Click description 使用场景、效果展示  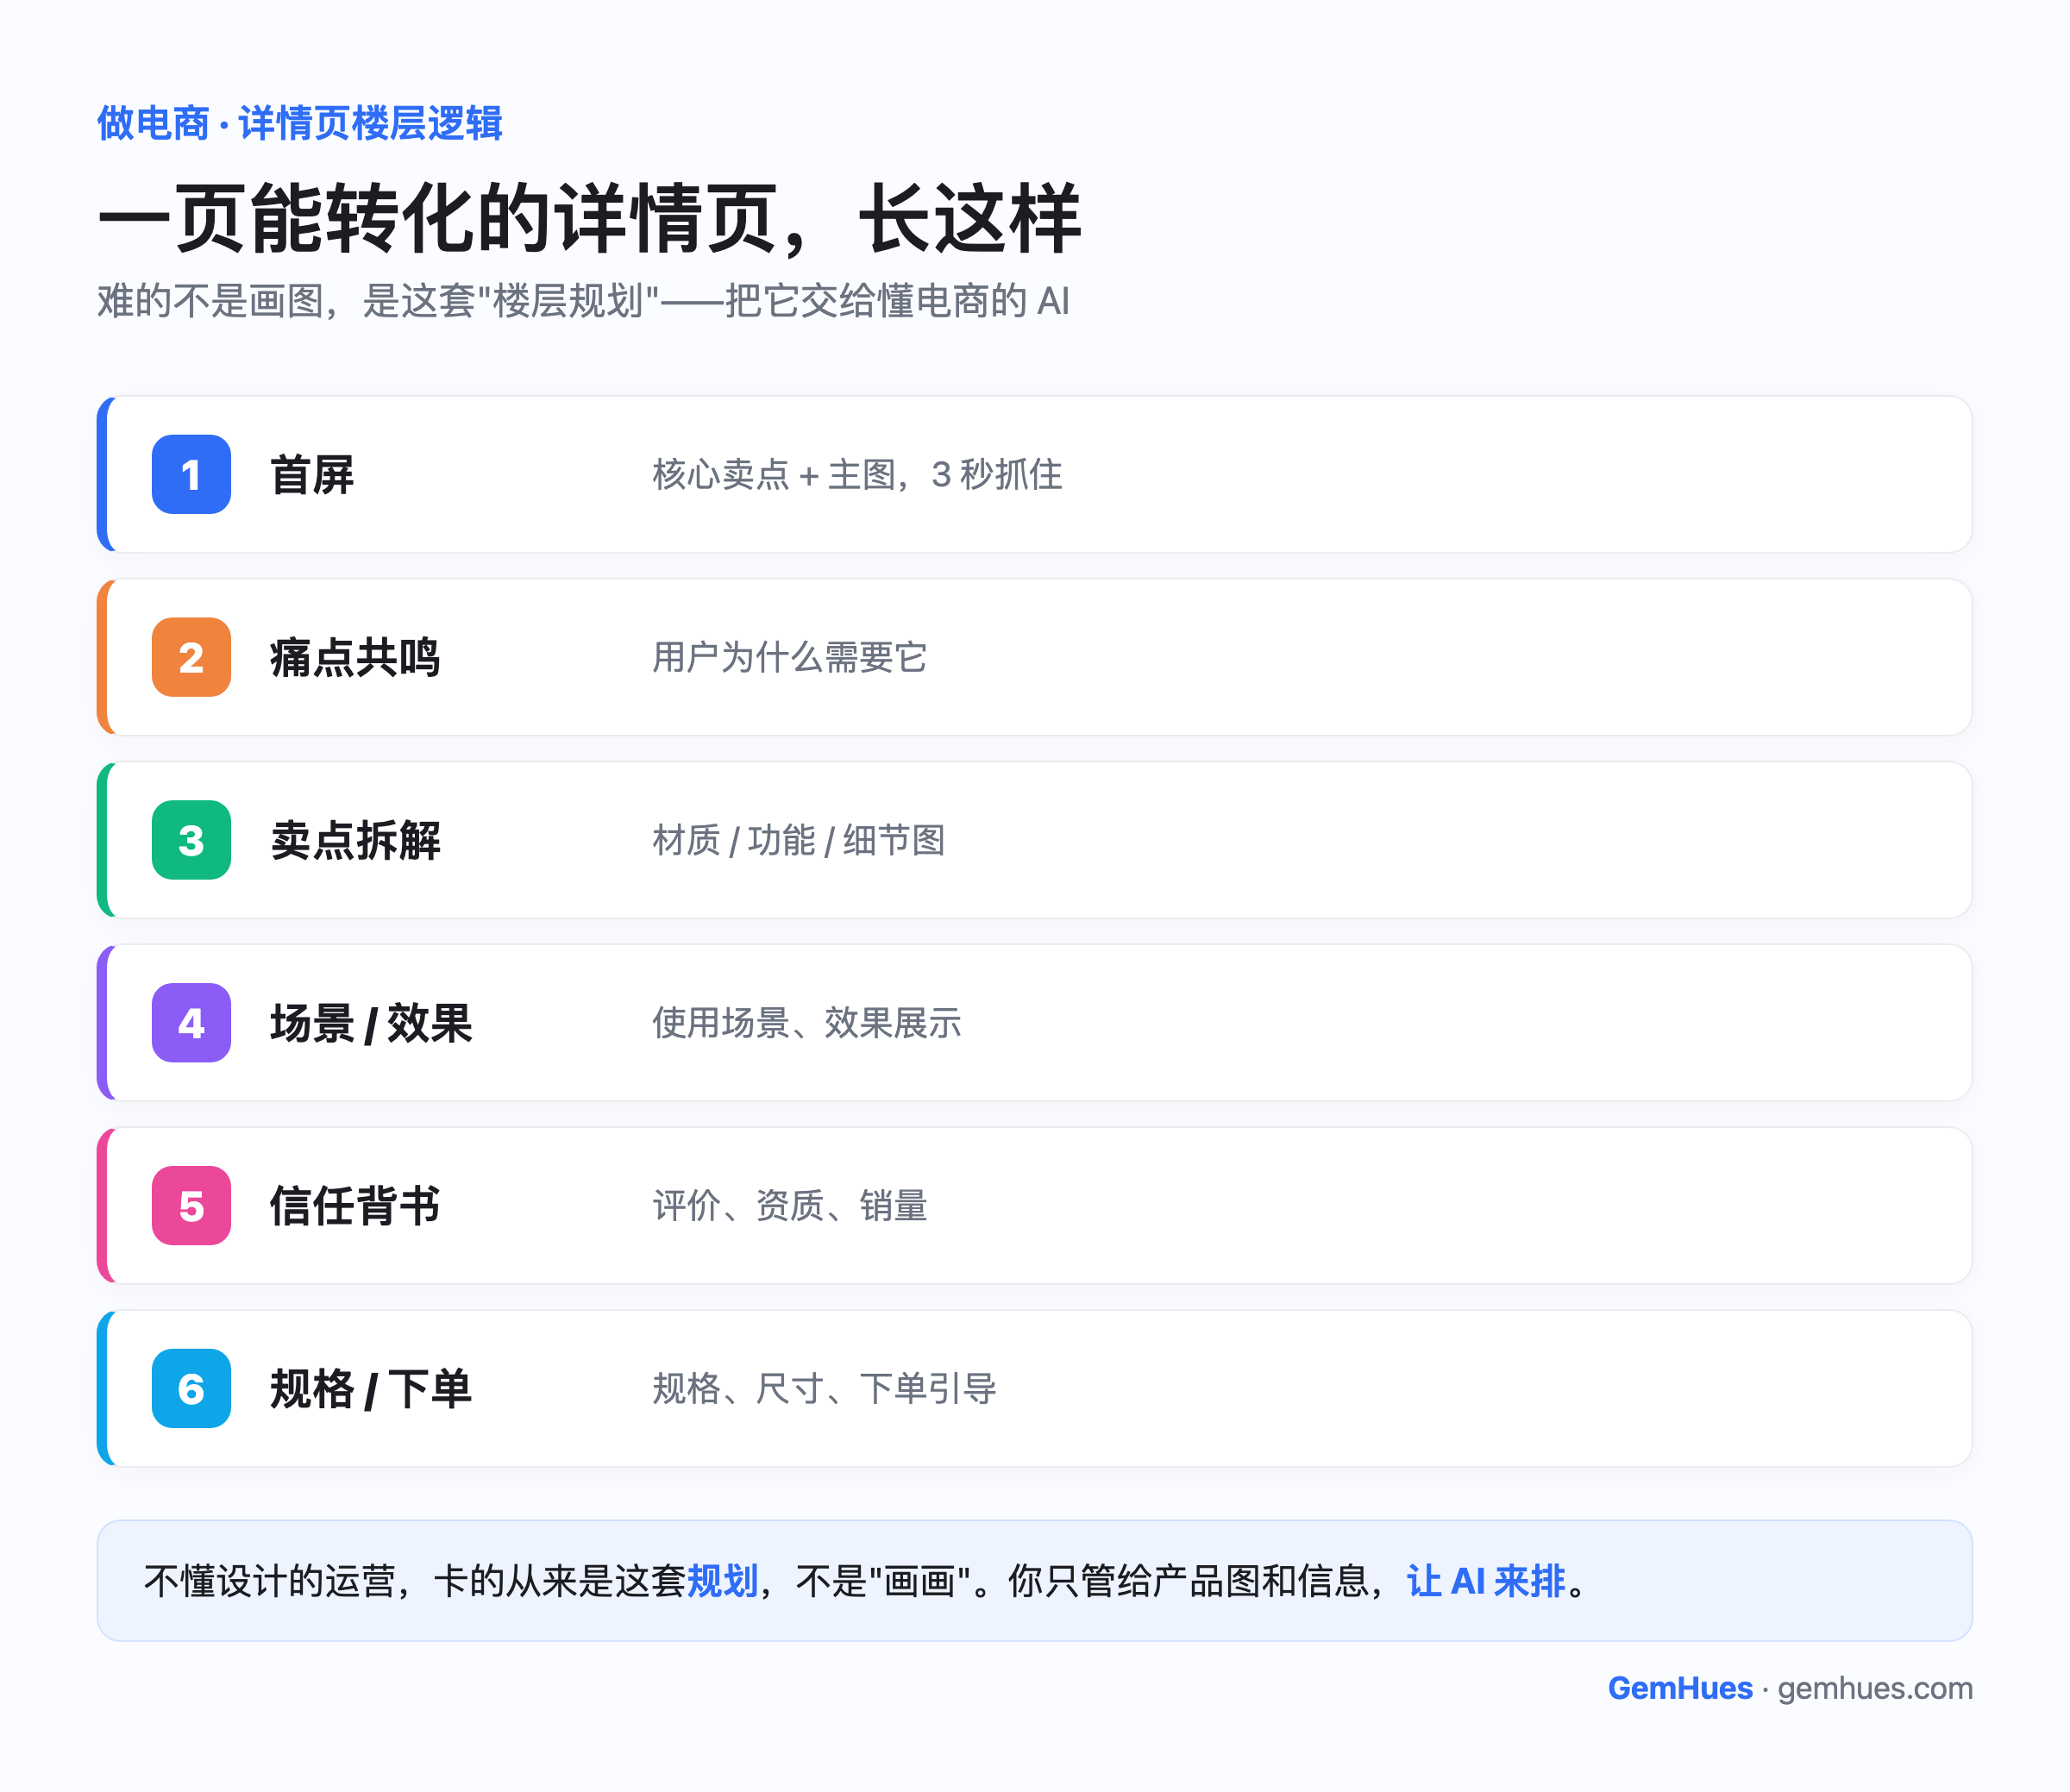coord(807,1024)
